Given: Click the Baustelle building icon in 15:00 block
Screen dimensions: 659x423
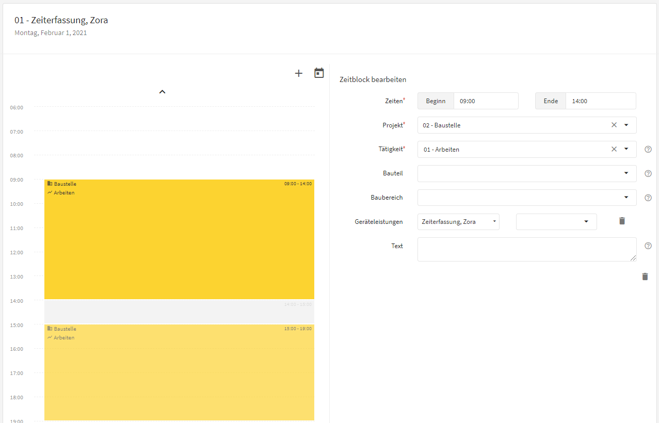Looking at the screenshot, I should pyautogui.click(x=50, y=329).
